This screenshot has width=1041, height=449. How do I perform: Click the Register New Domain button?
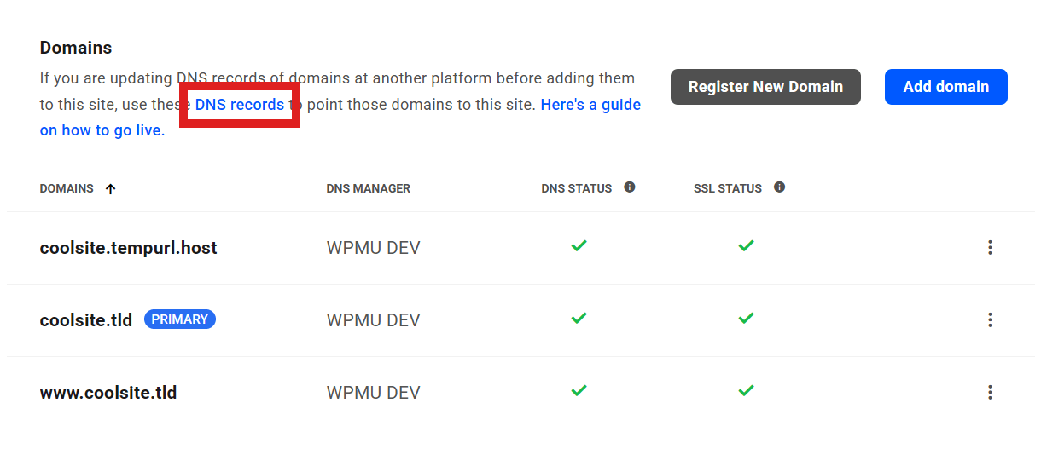point(765,87)
